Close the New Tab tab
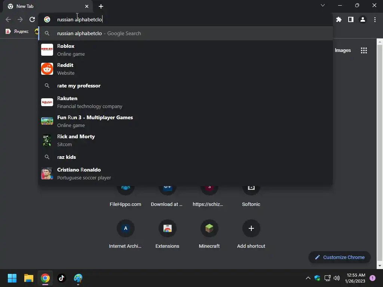 pos(87,6)
